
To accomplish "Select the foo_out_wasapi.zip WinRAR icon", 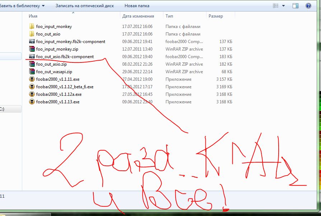I will pyautogui.click(x=32, y=72).
